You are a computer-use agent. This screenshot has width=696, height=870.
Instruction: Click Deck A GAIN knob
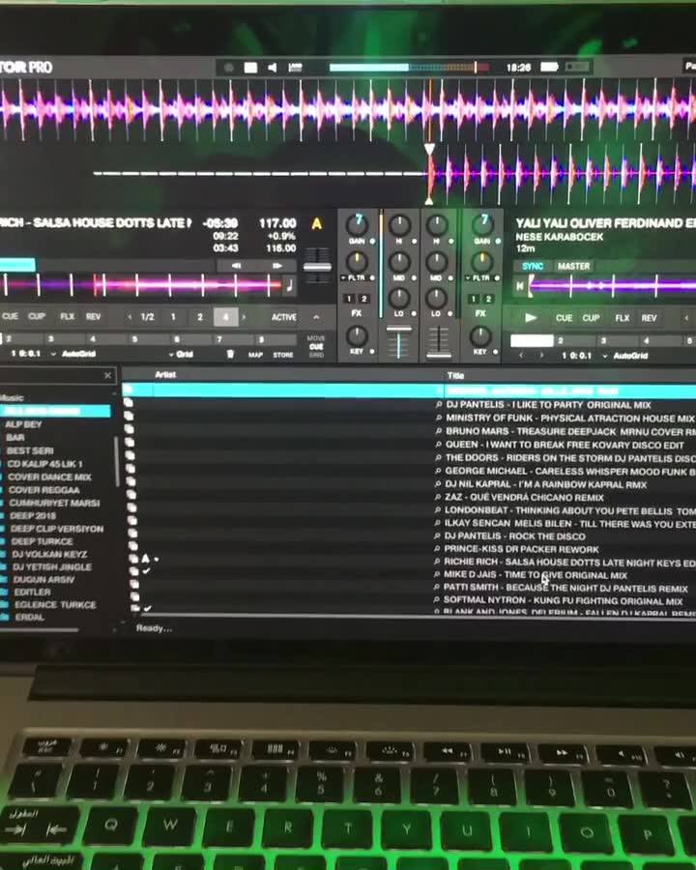click(357, 223)
